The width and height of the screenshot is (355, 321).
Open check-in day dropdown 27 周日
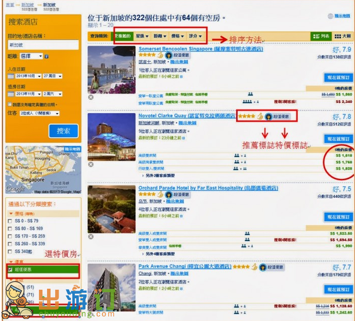pyautogui.click(x=52, y=76)
